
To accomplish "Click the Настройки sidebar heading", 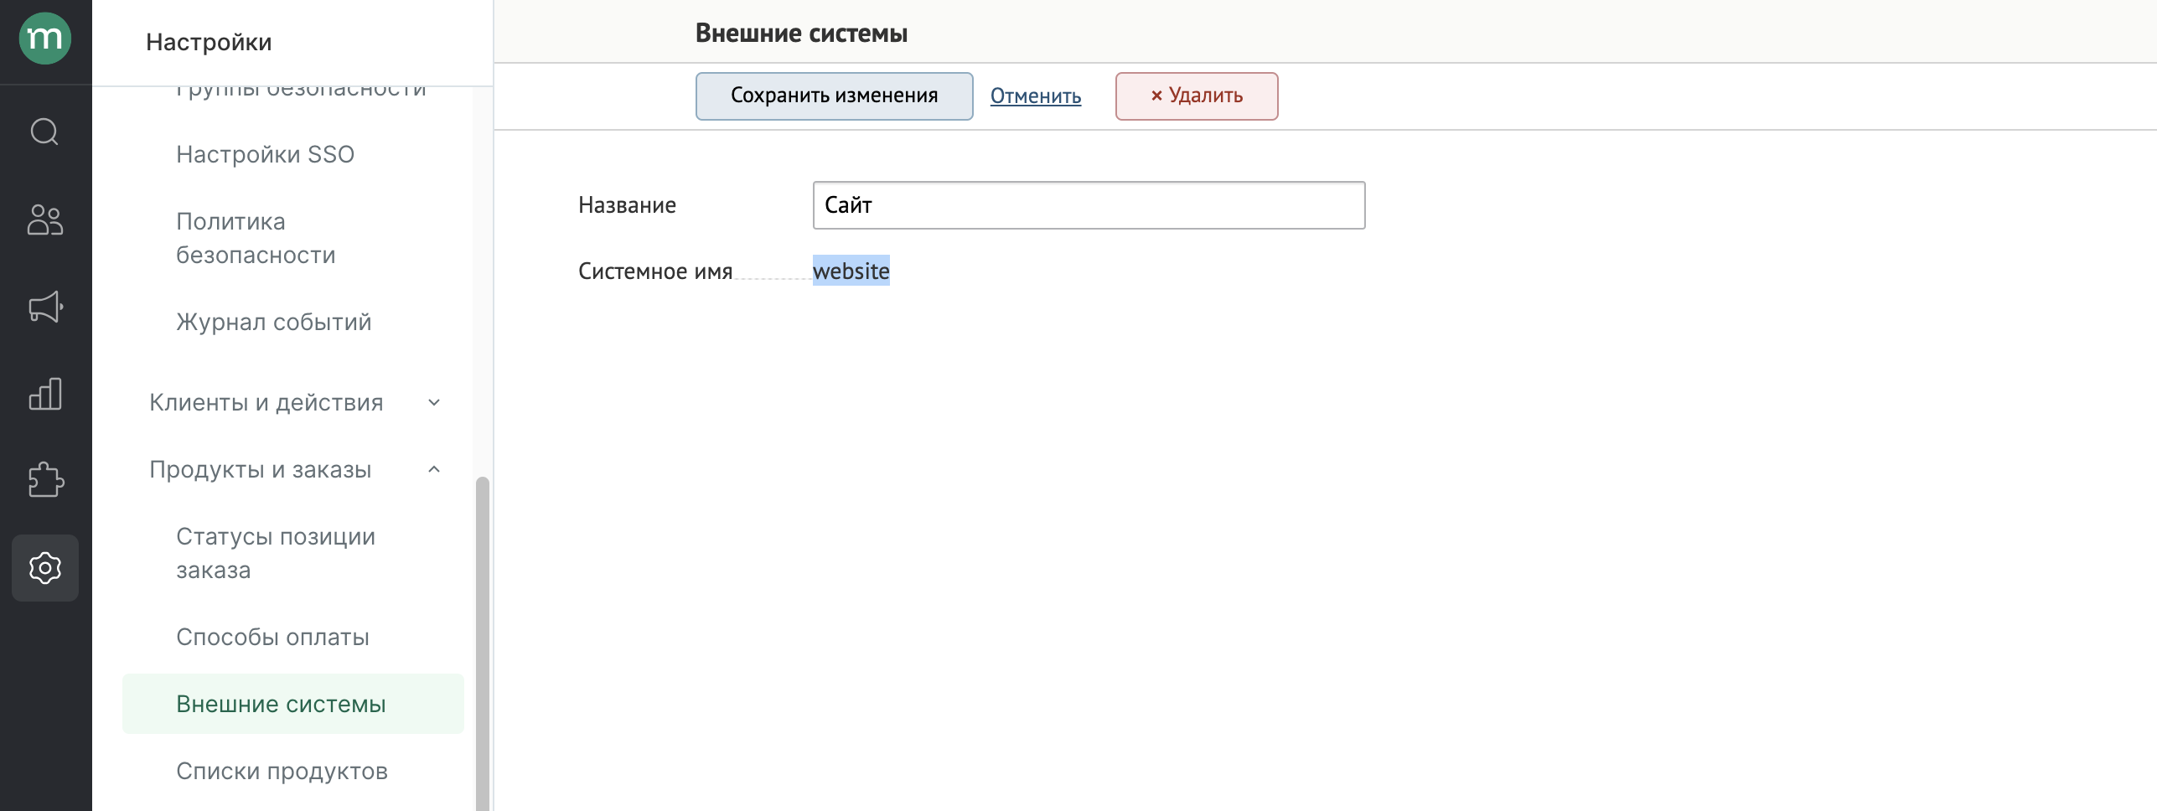I will pyautogui.click(x=209, y=43).
